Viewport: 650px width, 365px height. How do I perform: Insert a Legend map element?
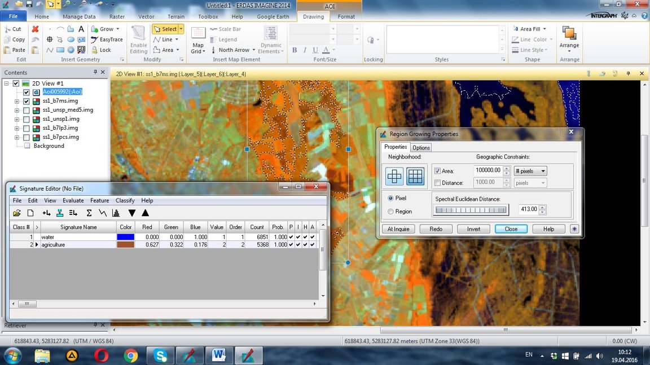click(223, 39)
